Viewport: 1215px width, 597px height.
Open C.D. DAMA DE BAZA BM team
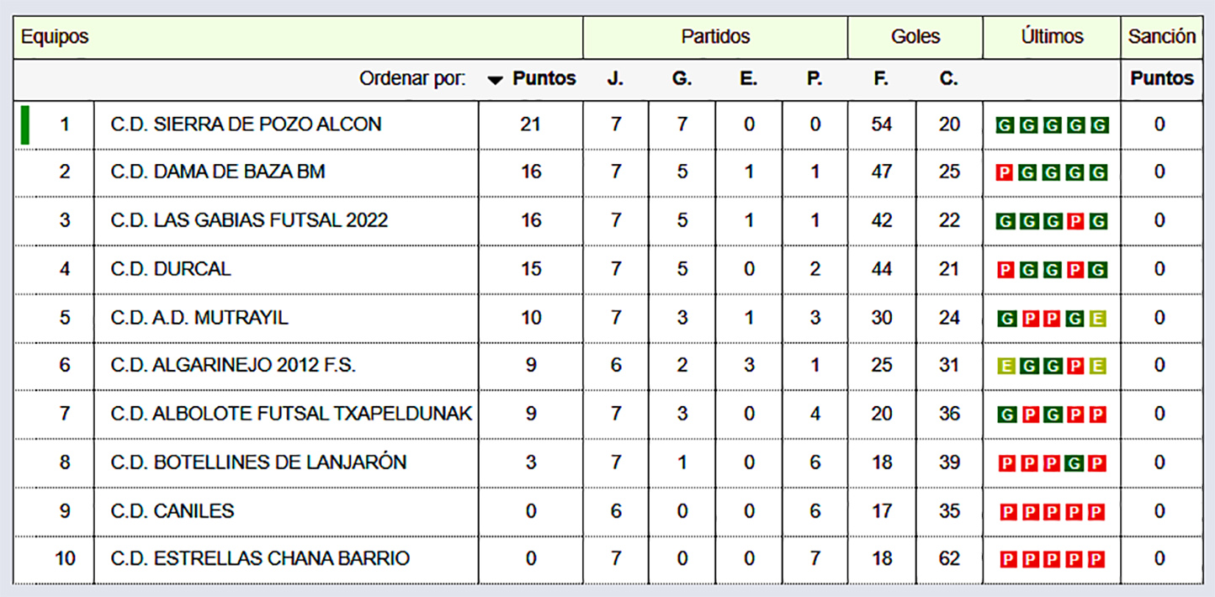[x=218, y=172]
